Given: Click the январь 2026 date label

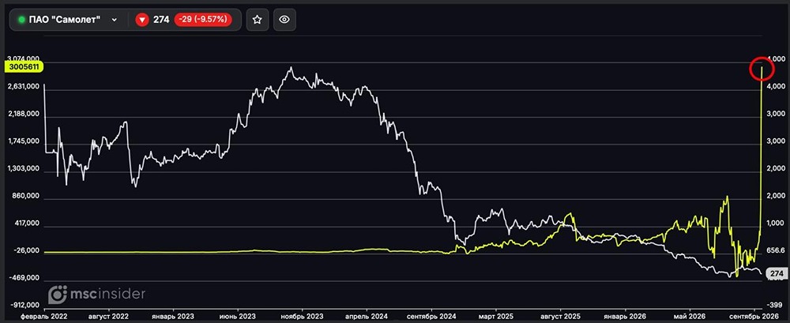Looking at the screenshot, I should point(625,318).
